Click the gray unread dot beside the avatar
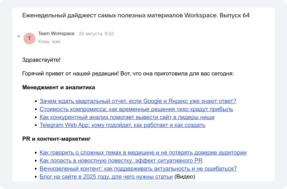The height and width of the screenshot is (189, 287). point(19,36)
